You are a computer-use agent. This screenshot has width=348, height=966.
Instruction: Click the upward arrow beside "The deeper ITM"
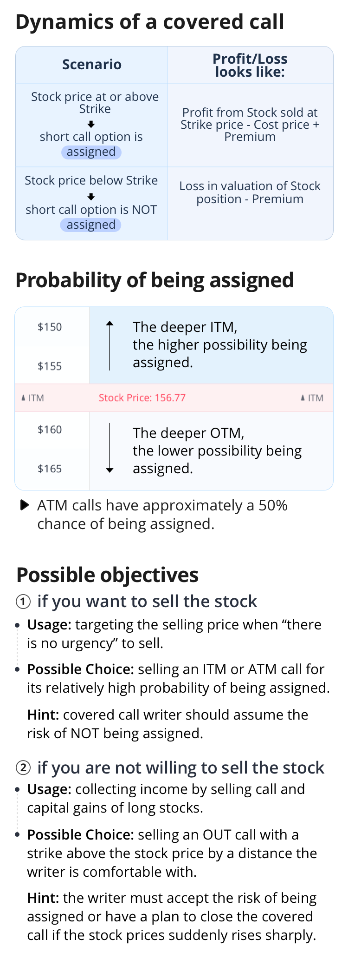coord(110,345)
